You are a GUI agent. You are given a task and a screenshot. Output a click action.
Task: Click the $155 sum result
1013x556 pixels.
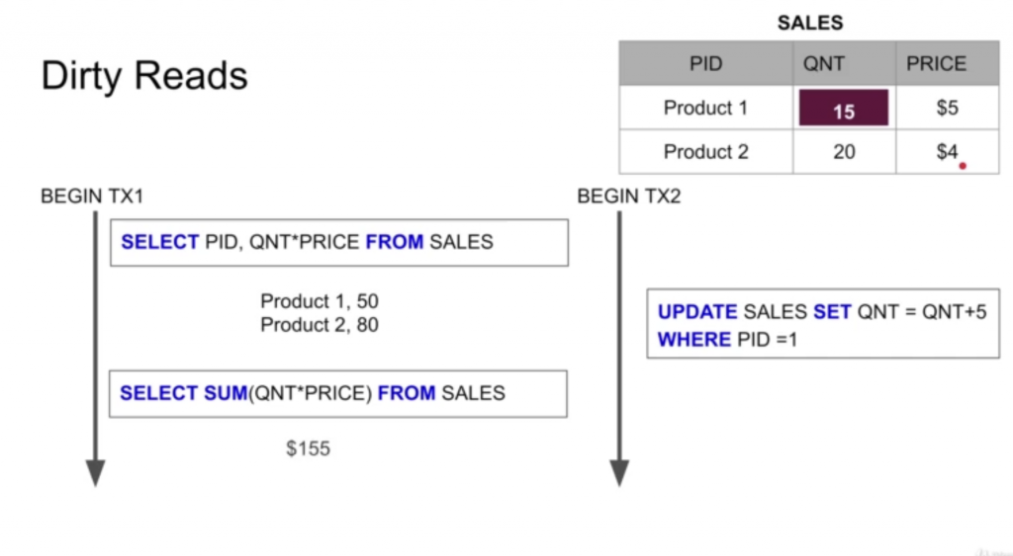[x=309, y=448]
